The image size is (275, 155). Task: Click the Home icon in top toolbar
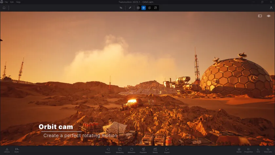(x=4, y=8)
